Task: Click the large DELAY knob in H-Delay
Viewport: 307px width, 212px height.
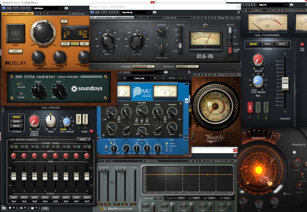Action: [x=43, y=33]
